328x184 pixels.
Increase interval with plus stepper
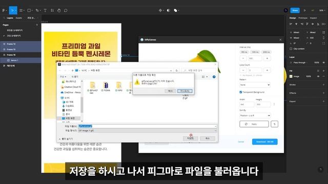(267, 58)
